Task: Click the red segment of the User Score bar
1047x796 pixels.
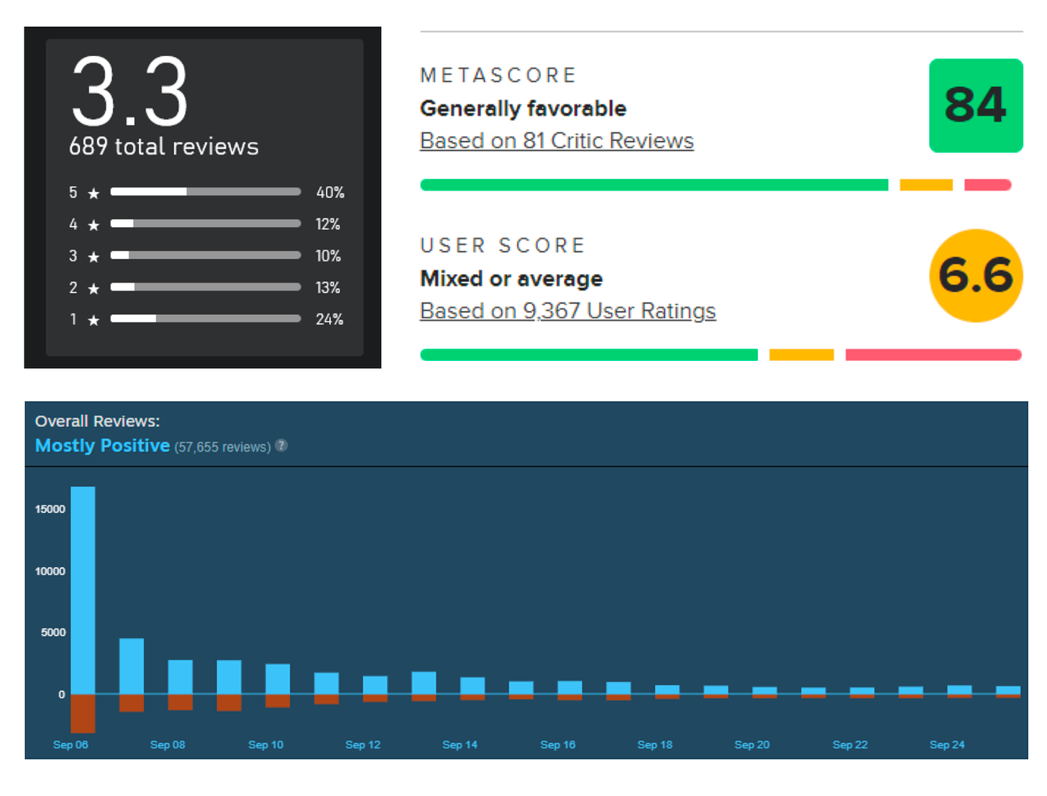Action: click(x=933, y=355)
